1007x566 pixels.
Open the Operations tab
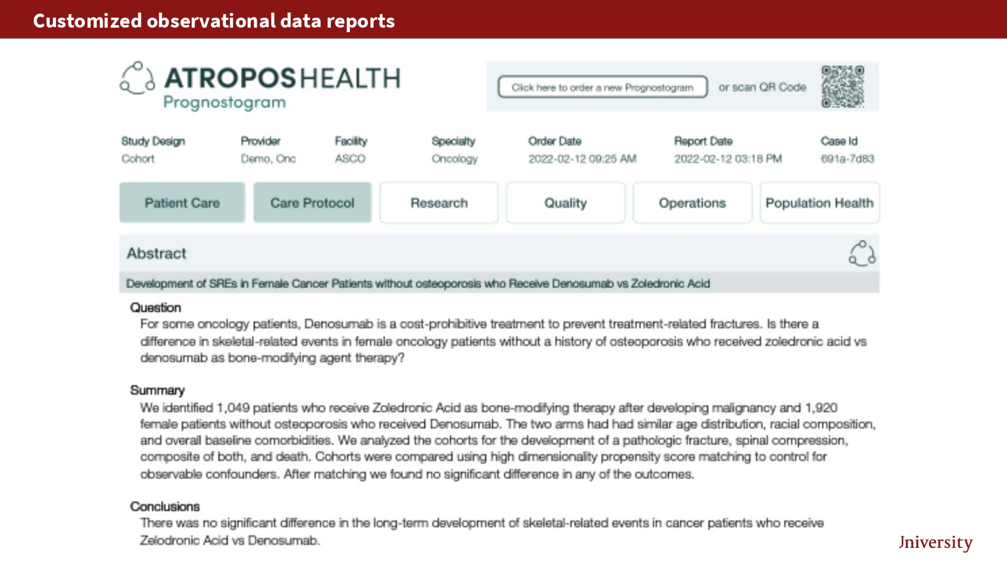click(x=692, y=203)
